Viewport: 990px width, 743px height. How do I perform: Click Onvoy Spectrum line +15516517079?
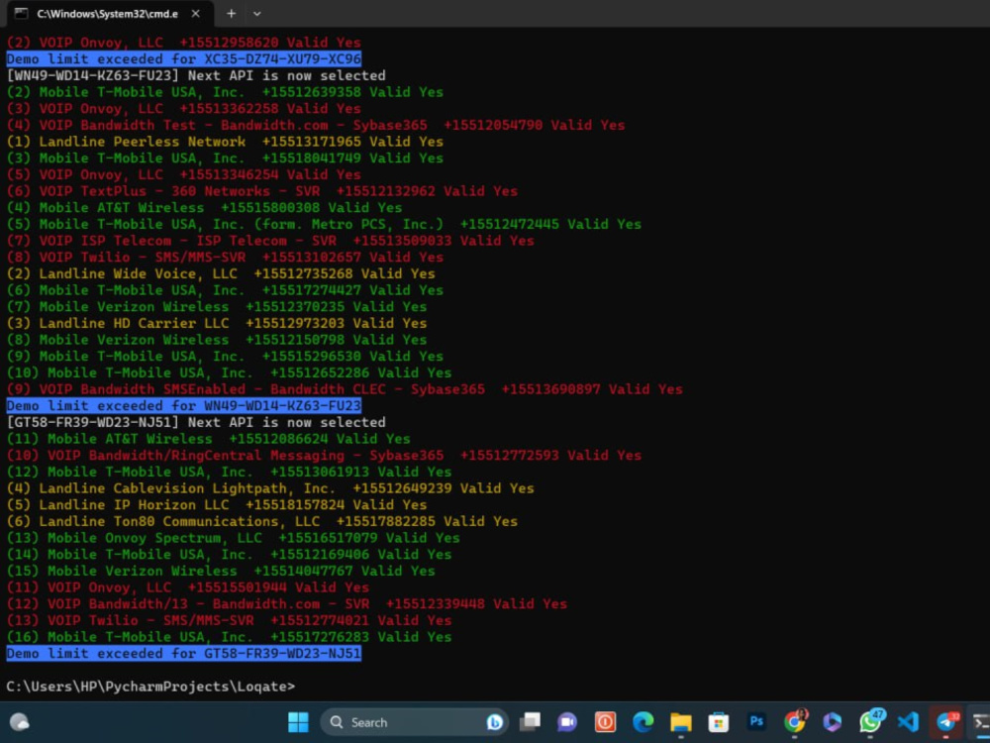[233, 538]
